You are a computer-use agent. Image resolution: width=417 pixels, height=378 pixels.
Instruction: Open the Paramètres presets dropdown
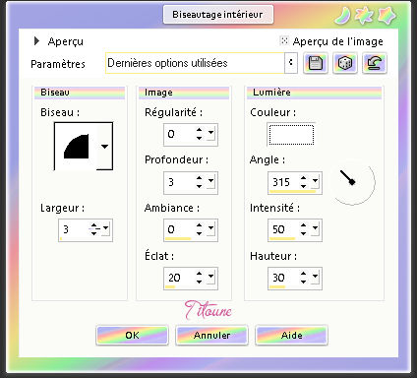coord(290,63)
